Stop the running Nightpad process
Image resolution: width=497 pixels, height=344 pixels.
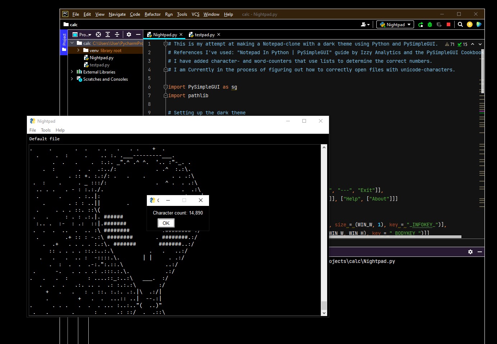point(449,24)
